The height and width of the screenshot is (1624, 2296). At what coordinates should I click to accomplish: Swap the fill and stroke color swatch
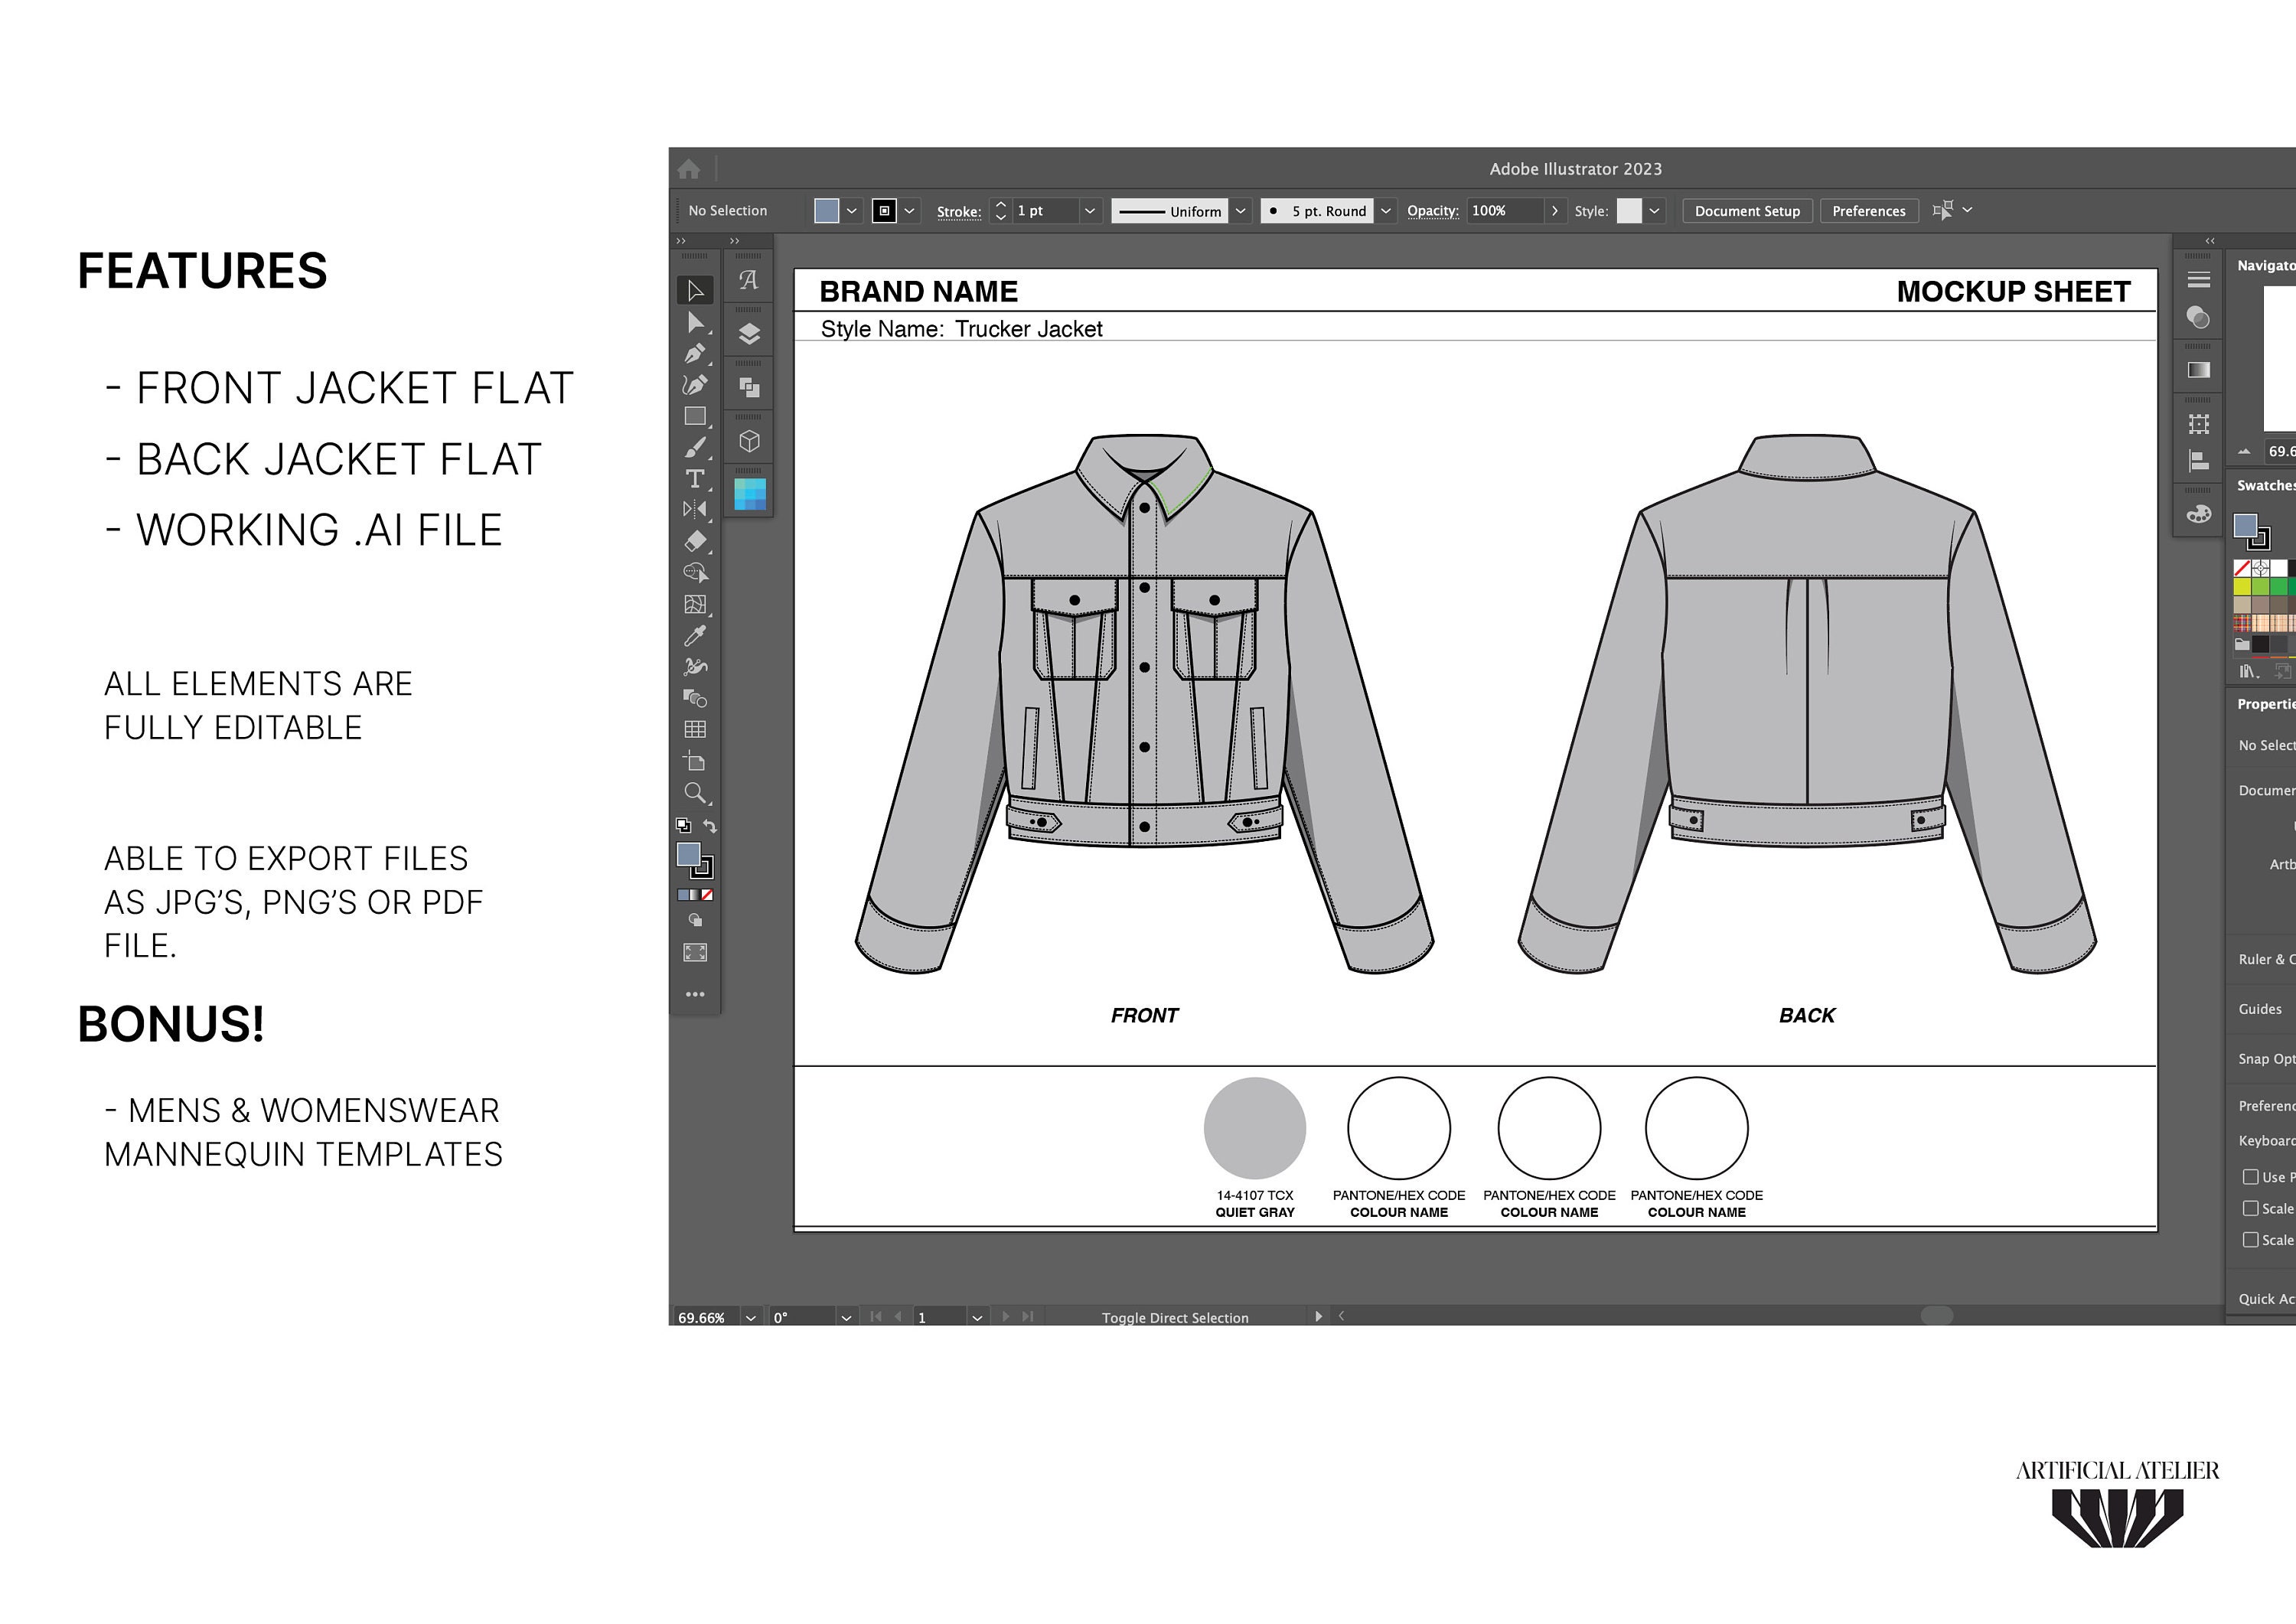click(x=711, y=826)
